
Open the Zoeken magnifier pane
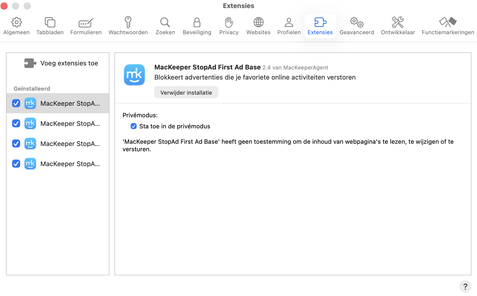[165, 26]
